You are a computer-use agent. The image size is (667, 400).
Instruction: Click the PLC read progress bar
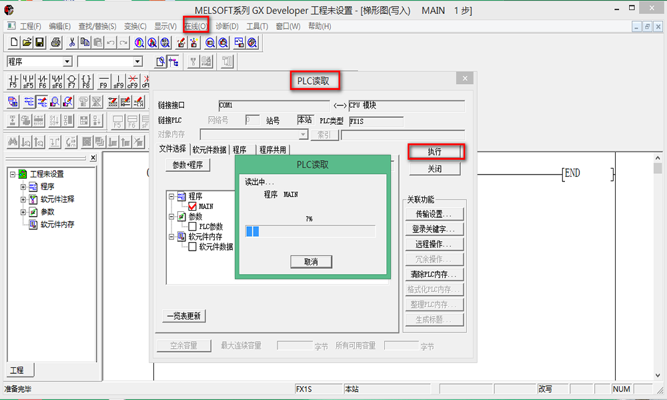click(310, 231)
